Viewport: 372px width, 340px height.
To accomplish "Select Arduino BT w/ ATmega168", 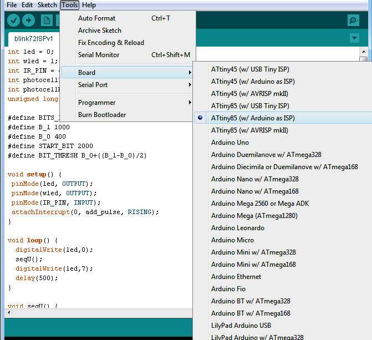I will [283, 313].
